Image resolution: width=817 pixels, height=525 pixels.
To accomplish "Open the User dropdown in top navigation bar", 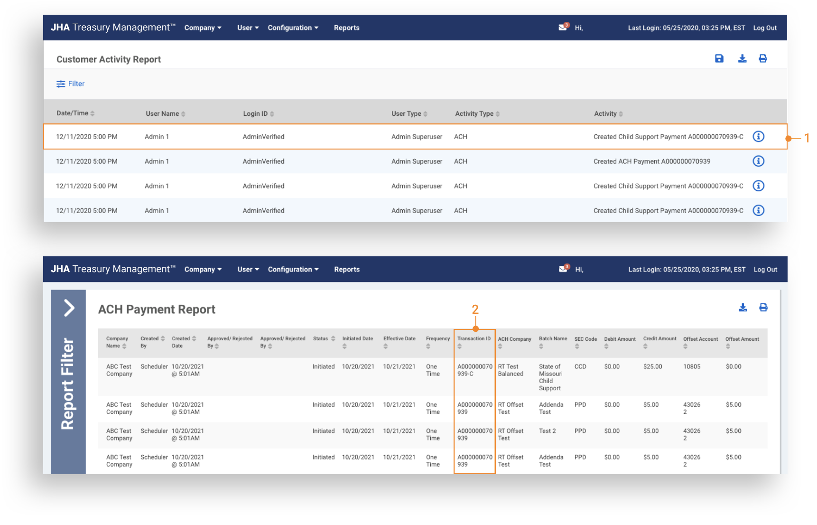I will (x=248, y=28).
